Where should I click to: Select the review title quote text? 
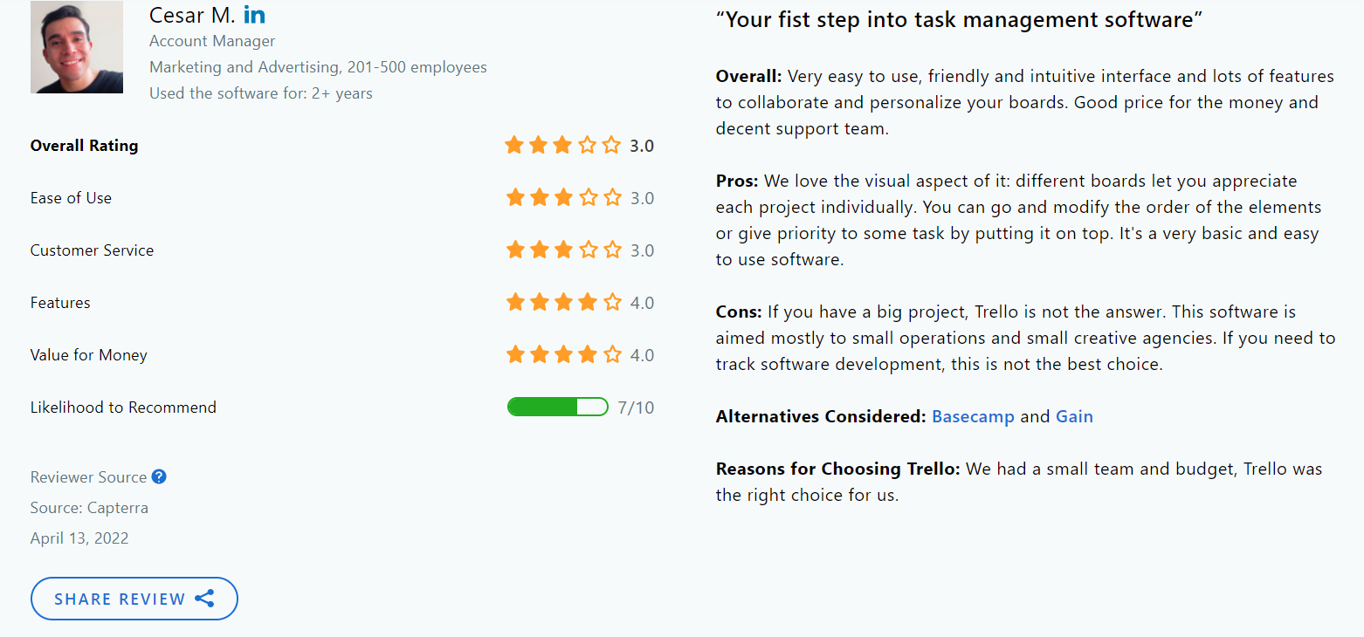click(959, 18)
